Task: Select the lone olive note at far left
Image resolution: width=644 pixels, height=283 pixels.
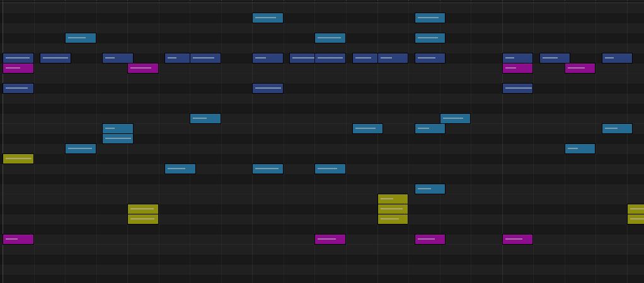Action: 18,158
